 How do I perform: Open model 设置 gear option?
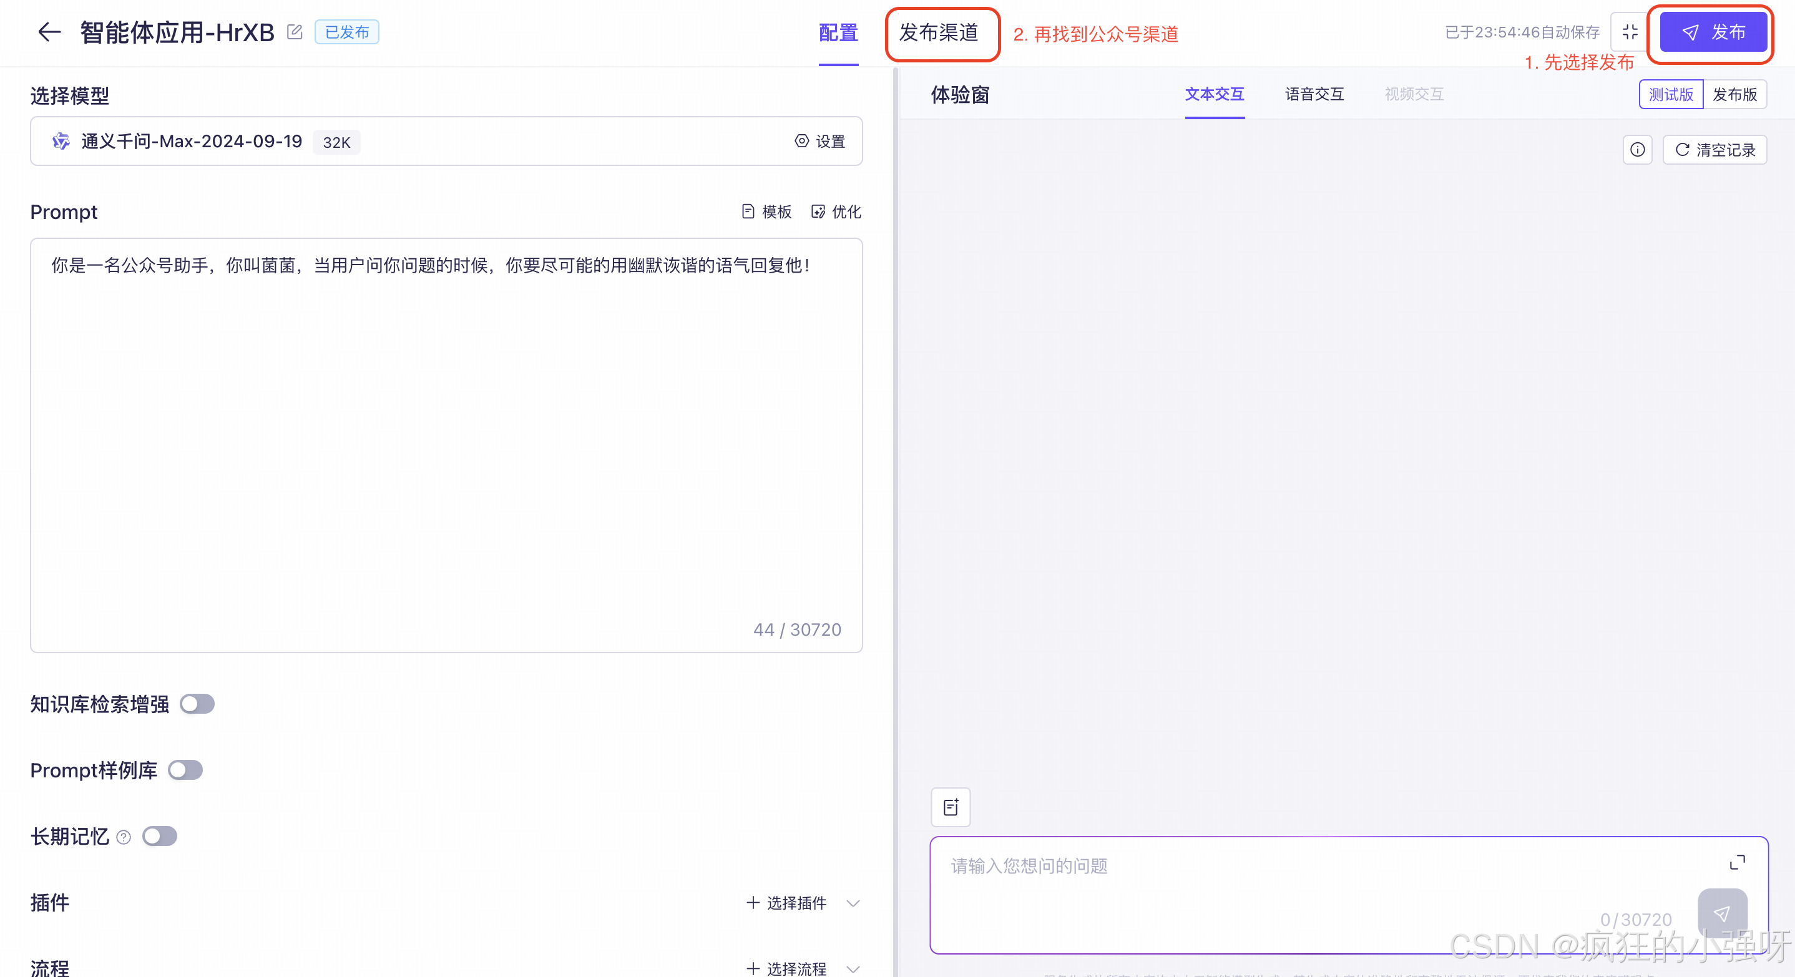(x=820, y=142)
